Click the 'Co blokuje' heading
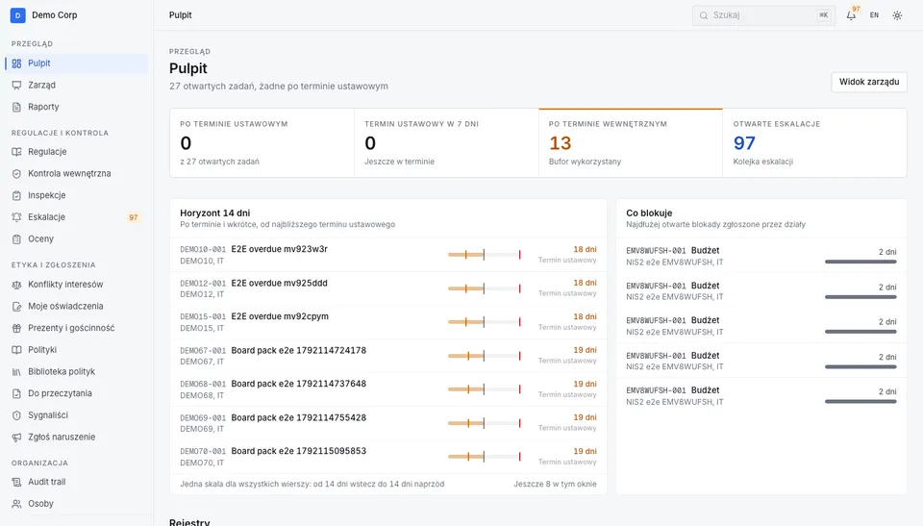Image resolution: width=923 pixels, height=526 pixels. 649,213
